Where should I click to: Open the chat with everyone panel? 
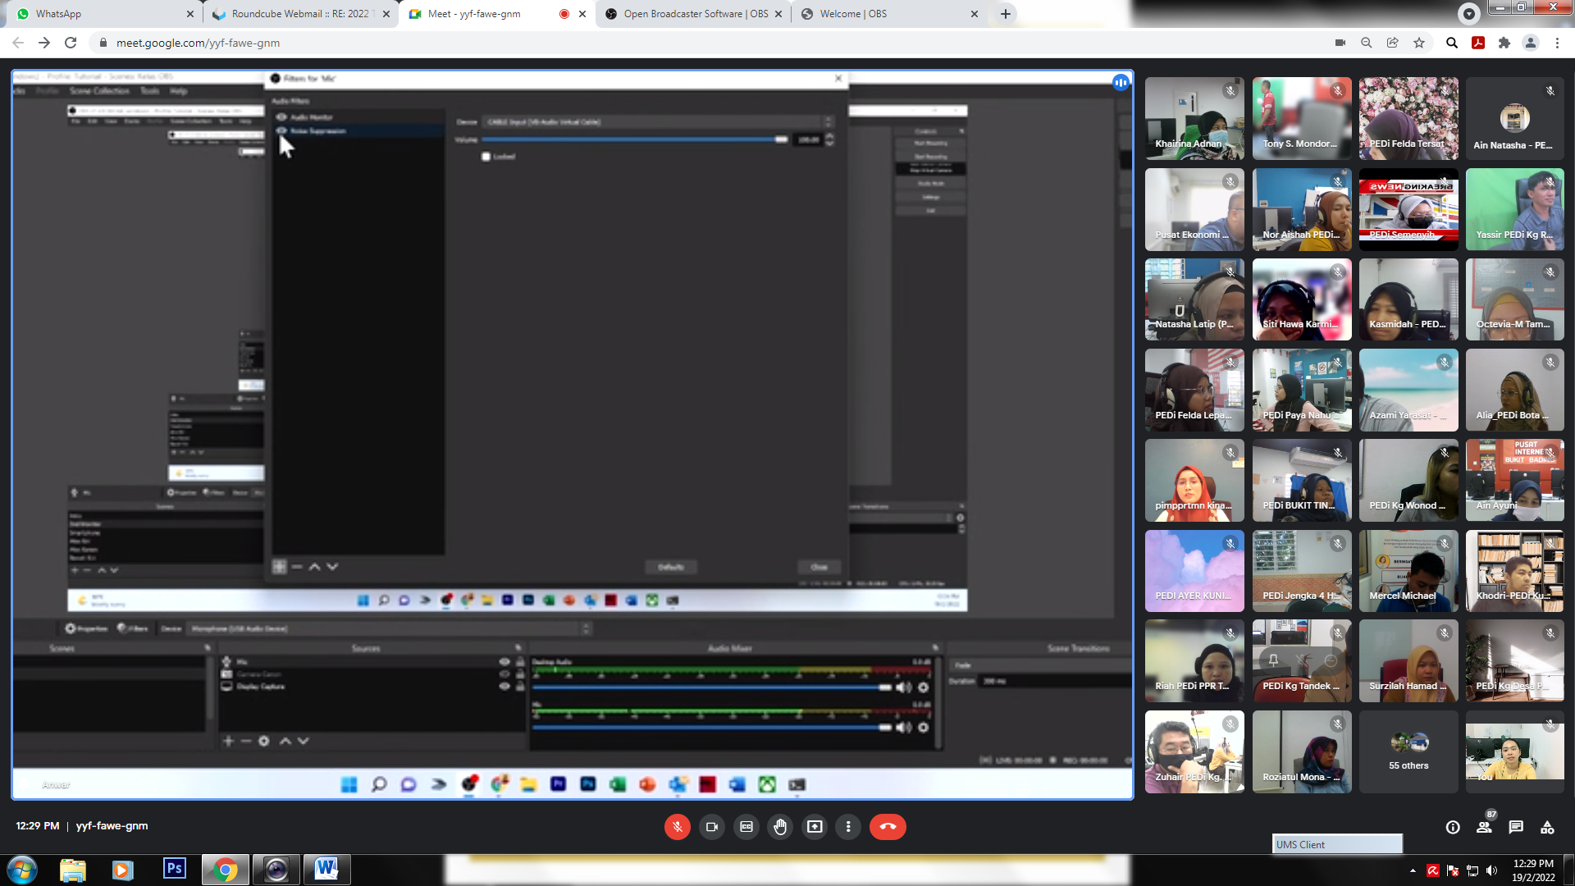click(1516, 827)
